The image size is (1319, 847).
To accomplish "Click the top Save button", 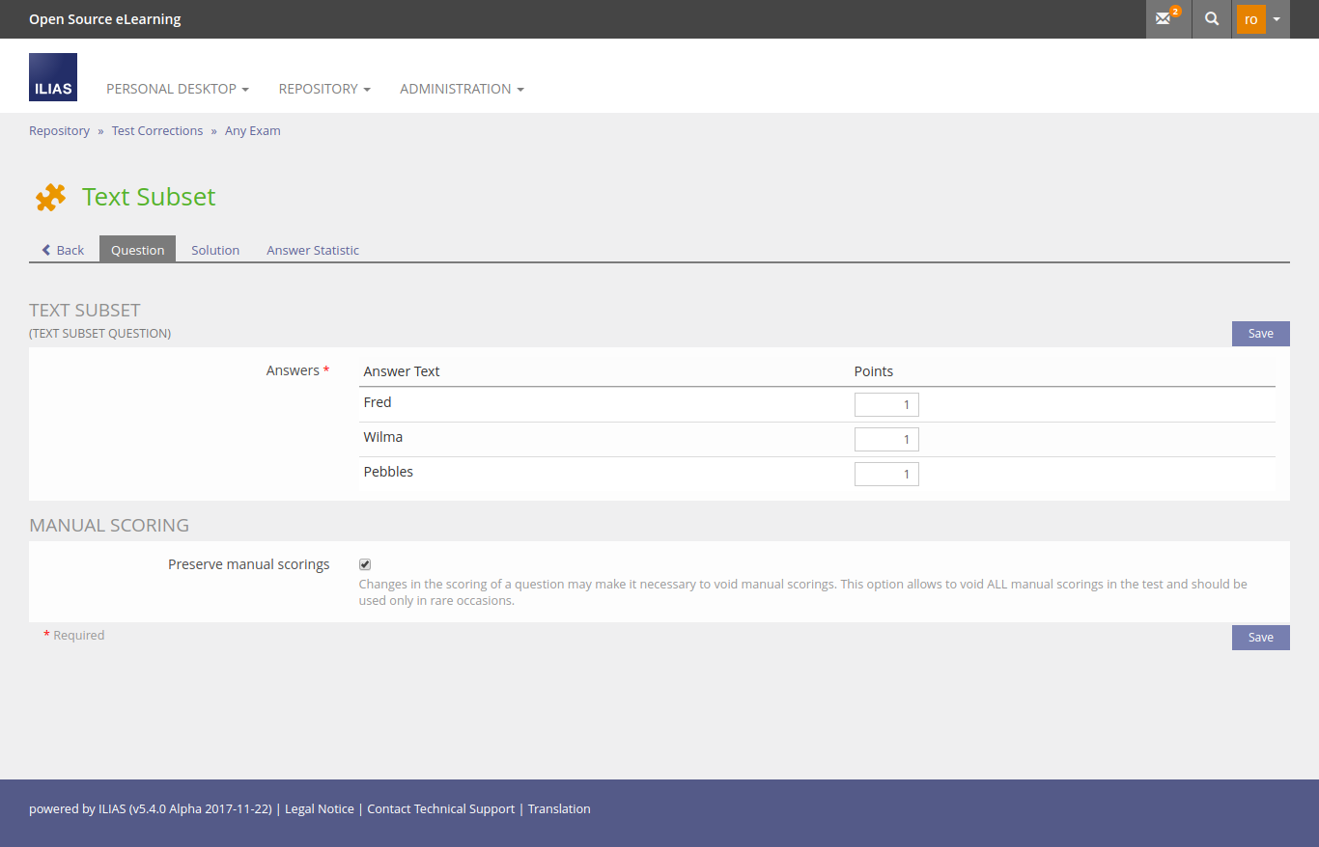I will click(1260, 334).
